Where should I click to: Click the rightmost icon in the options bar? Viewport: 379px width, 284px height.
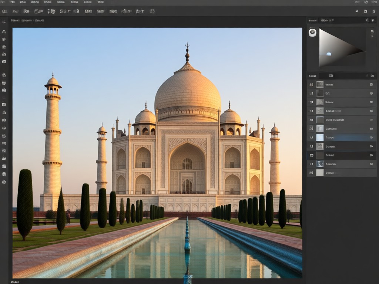[373, 11]
